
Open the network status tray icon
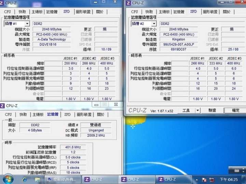(x=211, y=180)
